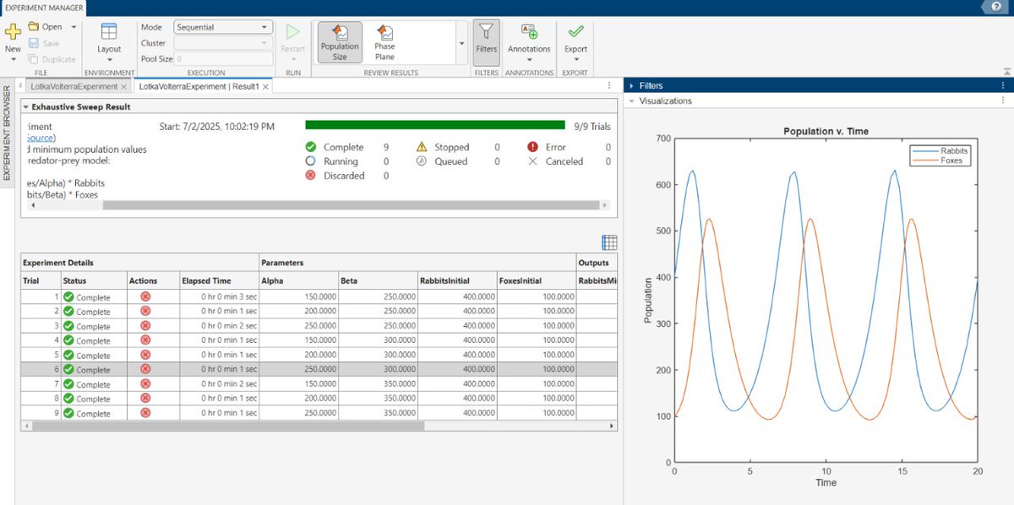
Task: Open the Experiment Browser side panel
Action: coord(7,132)
